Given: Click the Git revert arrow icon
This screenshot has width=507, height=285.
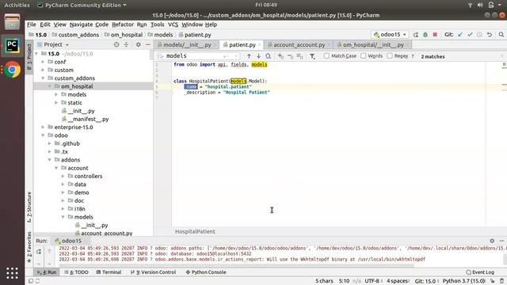Looking at the screenshot, I should [490, 35].
